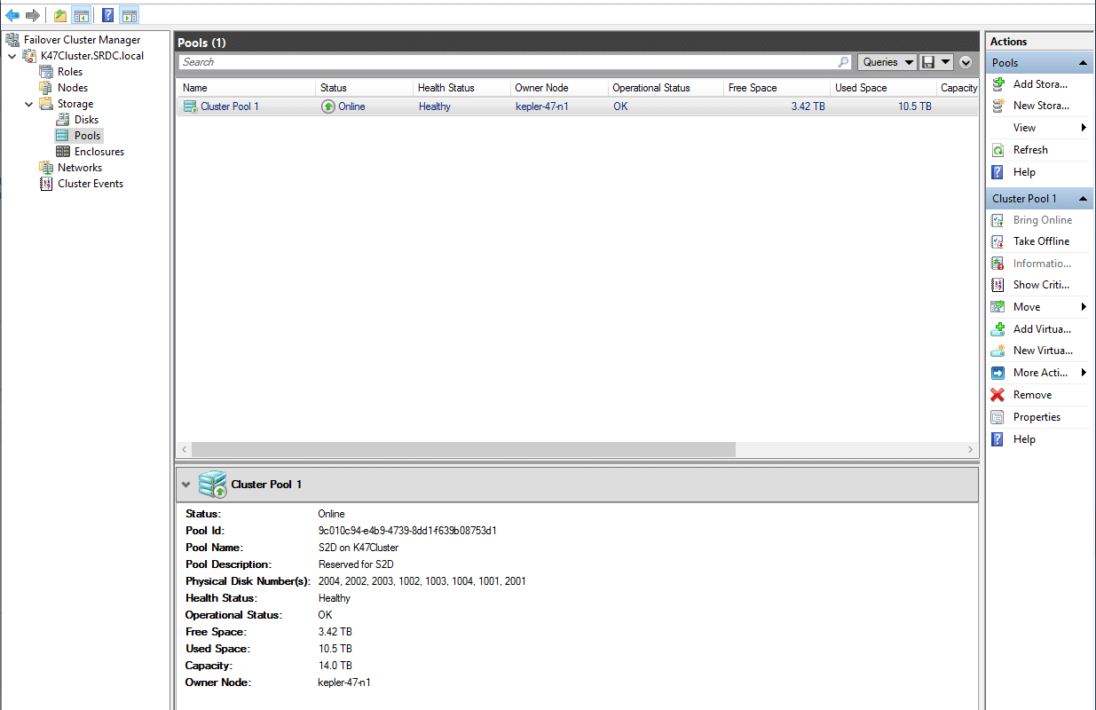
Task: Click the horizontal scrollbar under pool list
Action: (463, 450)
